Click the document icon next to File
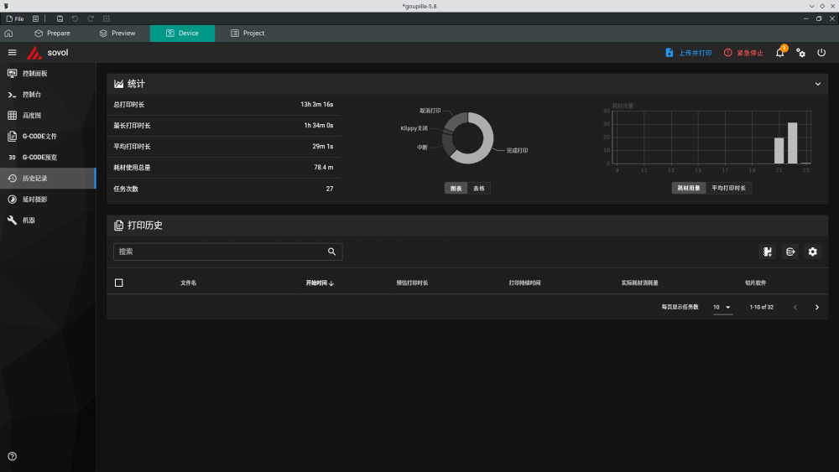Viewport: 839px width, 472px height. click(36, 18)
